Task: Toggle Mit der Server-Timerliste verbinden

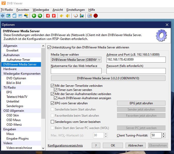Action: tap(53, 85)
